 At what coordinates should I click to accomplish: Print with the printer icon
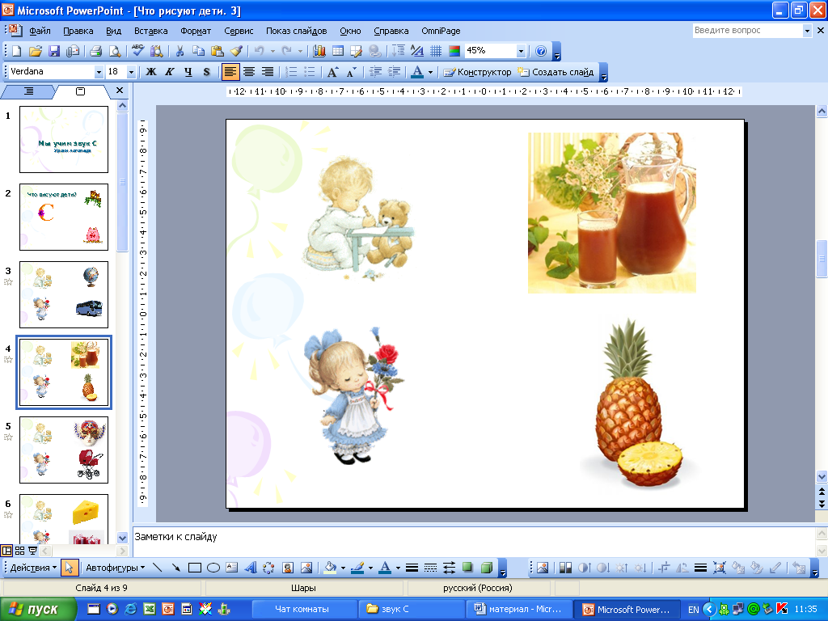pos(95,51)
